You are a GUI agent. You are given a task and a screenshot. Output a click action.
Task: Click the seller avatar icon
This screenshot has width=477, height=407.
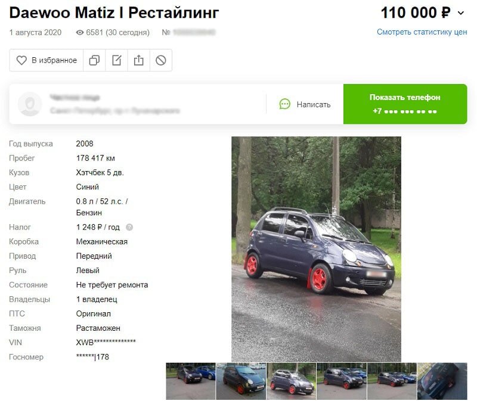(x=30, y=104)
